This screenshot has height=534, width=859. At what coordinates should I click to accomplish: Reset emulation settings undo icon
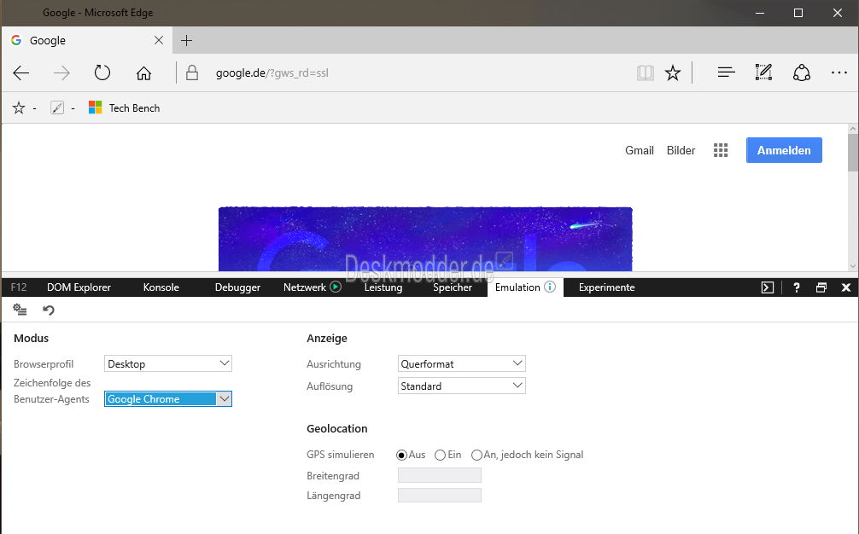48,311
